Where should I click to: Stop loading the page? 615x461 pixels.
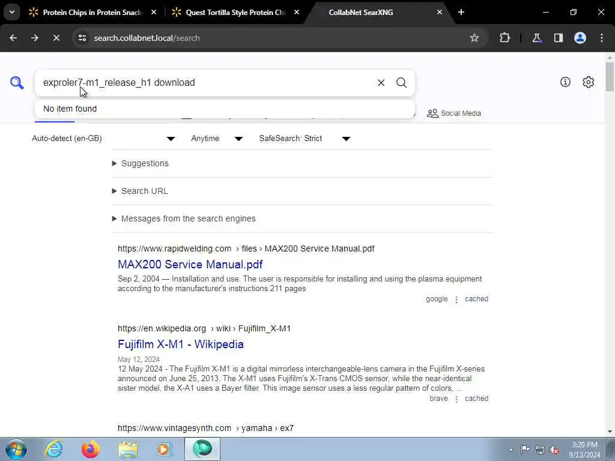click(x=56, y=38)
